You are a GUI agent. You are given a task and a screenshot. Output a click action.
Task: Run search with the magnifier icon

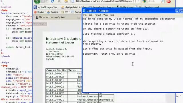coord(162,1)
